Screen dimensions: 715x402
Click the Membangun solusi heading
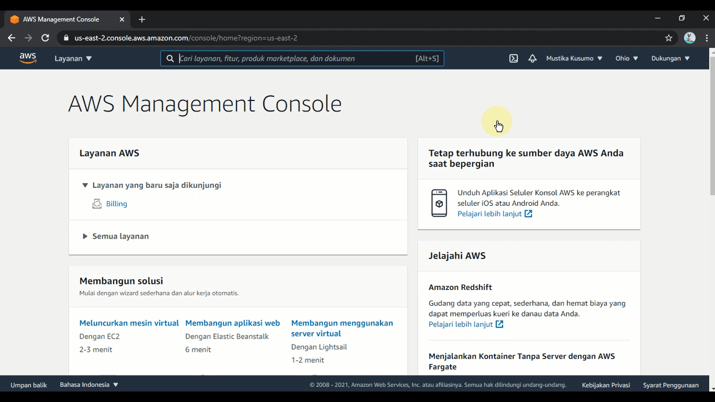click(x=121, y=281)
